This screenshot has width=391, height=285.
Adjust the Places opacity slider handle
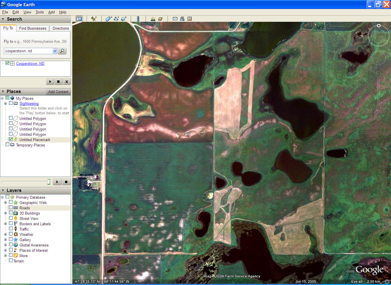coord(49,182)
